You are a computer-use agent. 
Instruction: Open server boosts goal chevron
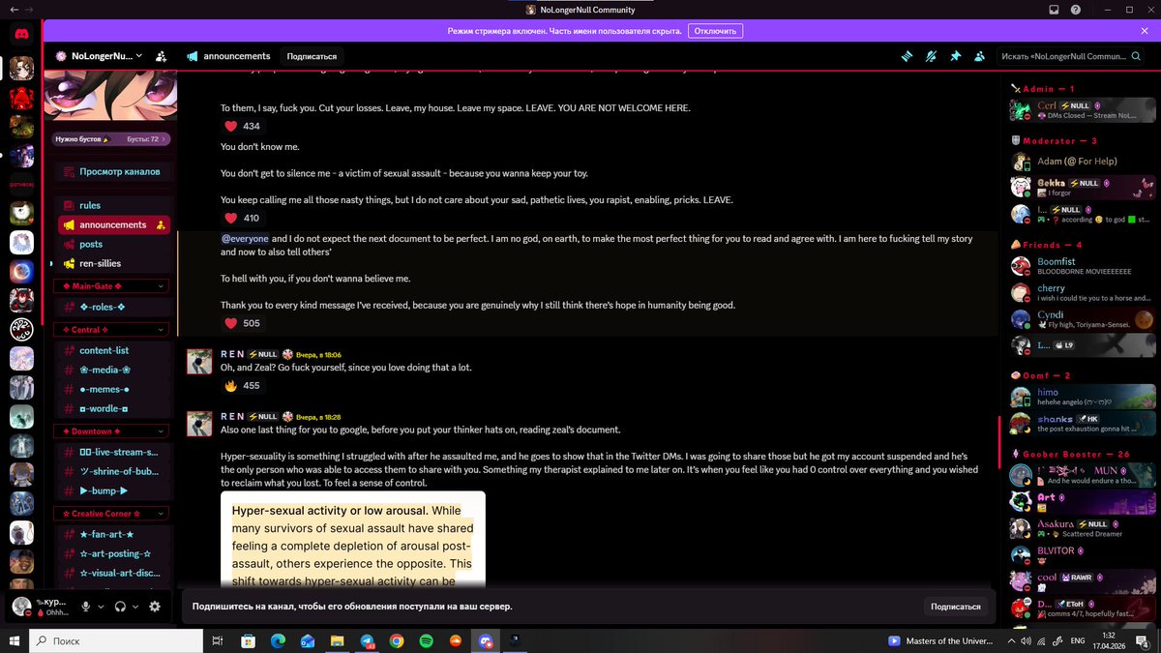(164, 139)
